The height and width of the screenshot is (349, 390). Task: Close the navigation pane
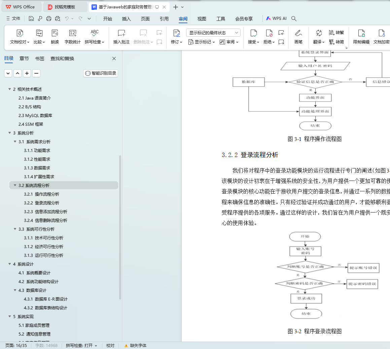click(114, 59)
